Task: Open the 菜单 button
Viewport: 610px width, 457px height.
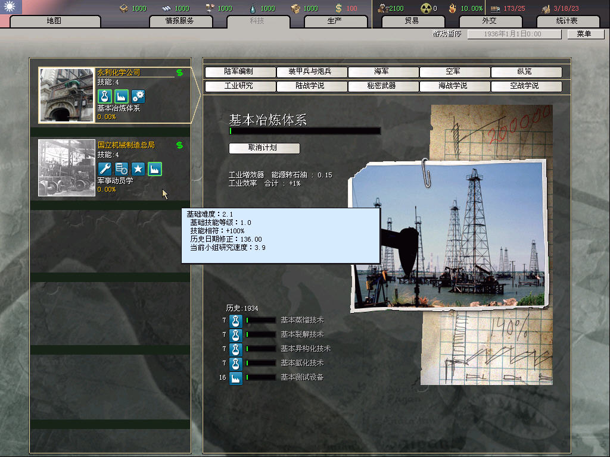Action: click(x=583, y=34)
